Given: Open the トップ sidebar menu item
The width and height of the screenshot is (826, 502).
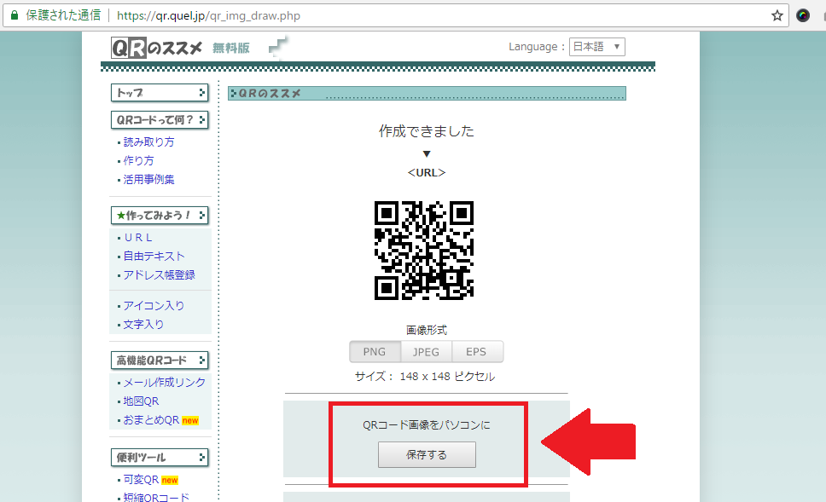Looking at the screenshot, I should coord(160,93).
